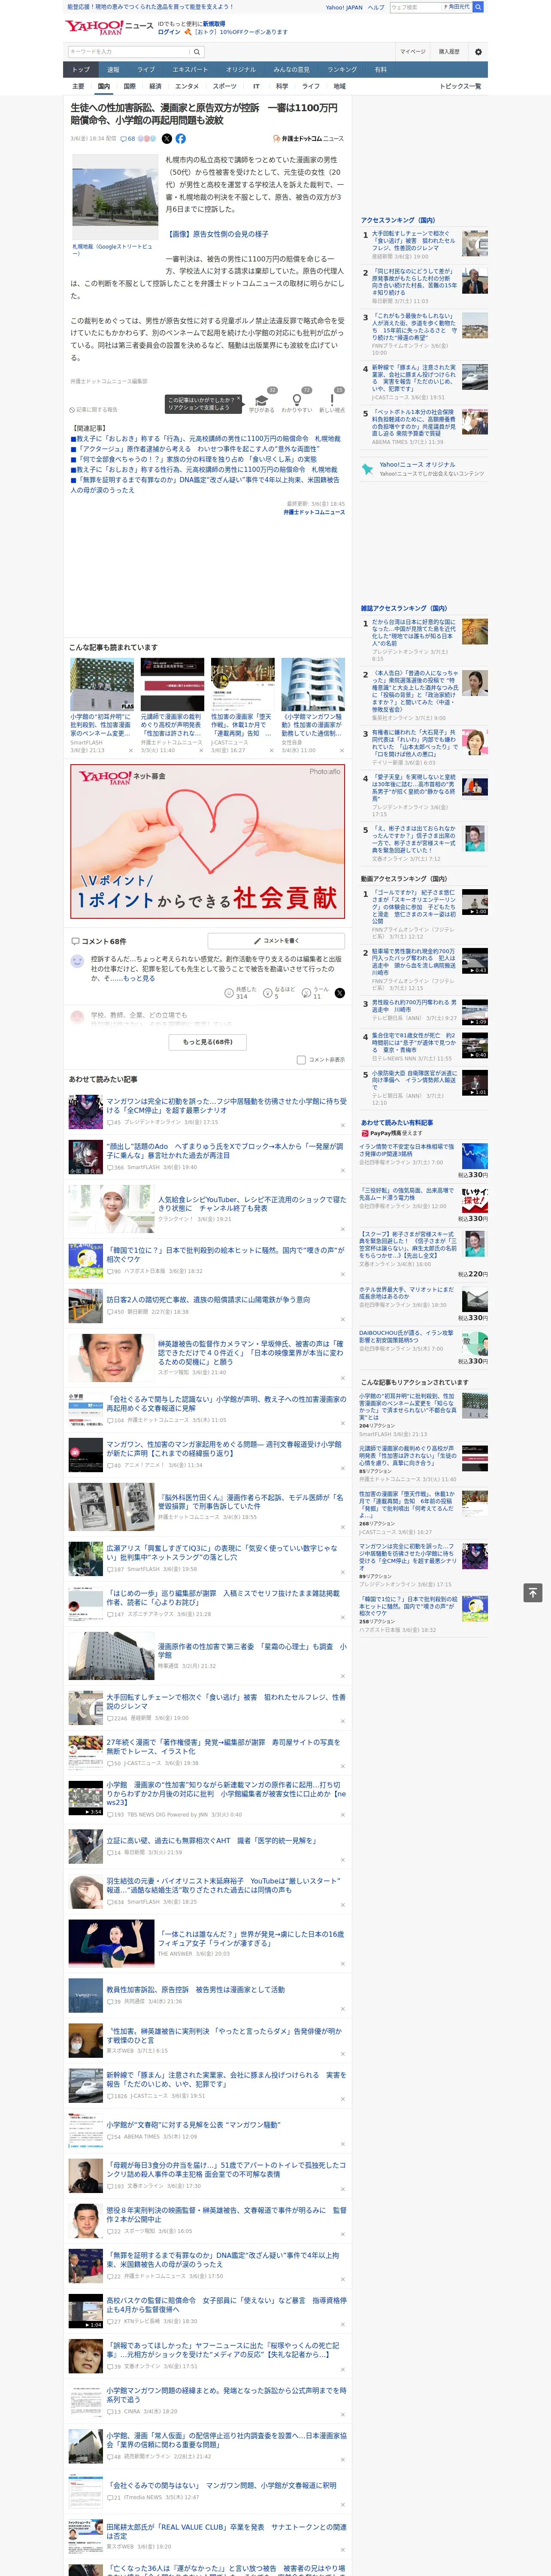This screenshot has height=2576, width=551.
Task: Open the トピックス一覧 link
Action: pos(460,86)
